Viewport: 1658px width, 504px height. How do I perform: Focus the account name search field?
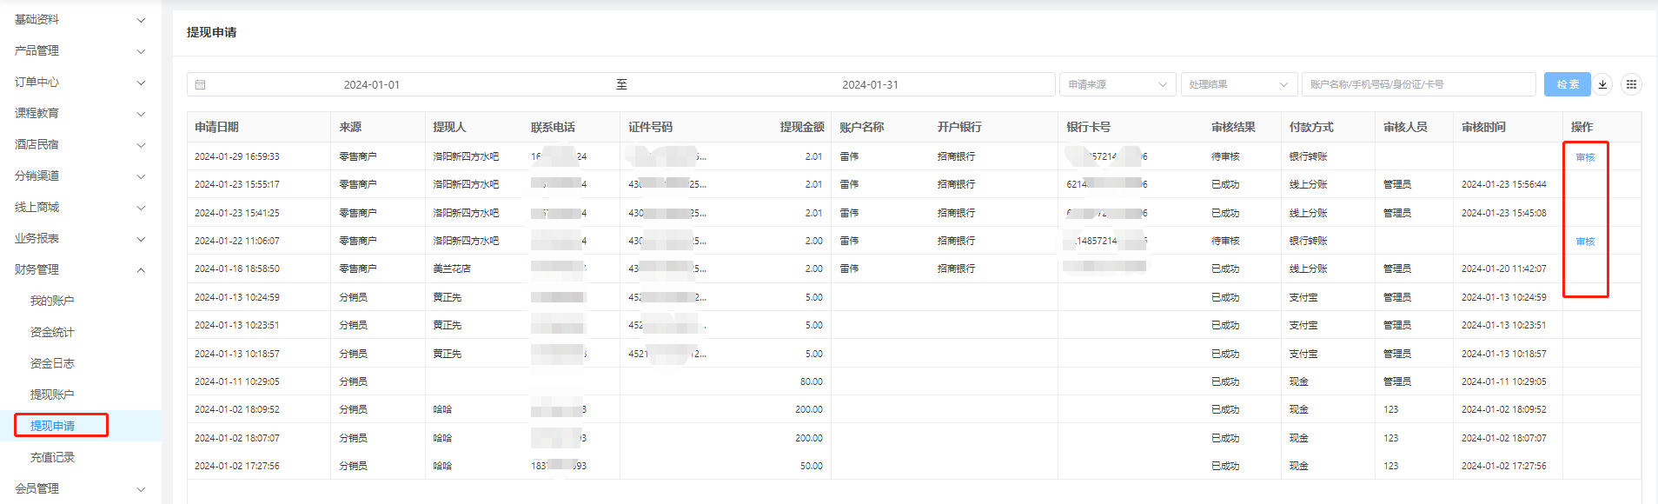(1417, 84)
